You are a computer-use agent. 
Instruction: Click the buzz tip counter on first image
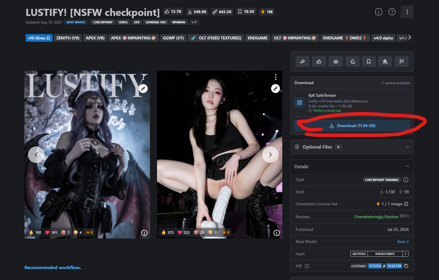[x=89, y=232]
